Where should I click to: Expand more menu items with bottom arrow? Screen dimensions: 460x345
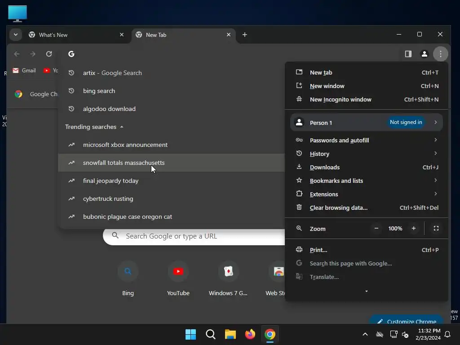[x=367, y=291]
